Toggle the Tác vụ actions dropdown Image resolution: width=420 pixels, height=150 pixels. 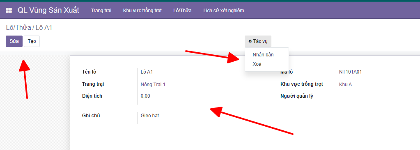coord(258,41)
